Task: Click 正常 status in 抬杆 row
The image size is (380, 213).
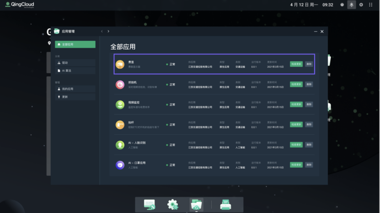Action: click(171, 125)
